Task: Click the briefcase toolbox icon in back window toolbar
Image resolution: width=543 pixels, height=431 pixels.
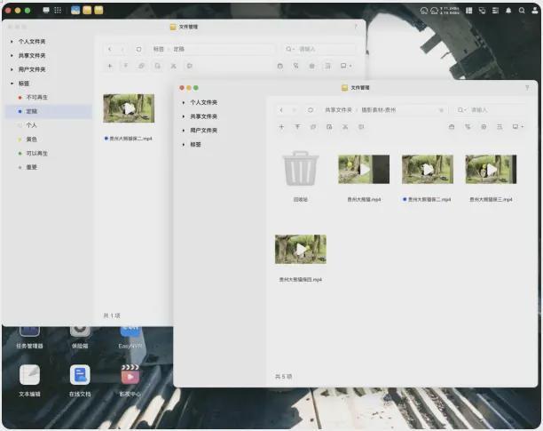Action: tap(279, 66)
